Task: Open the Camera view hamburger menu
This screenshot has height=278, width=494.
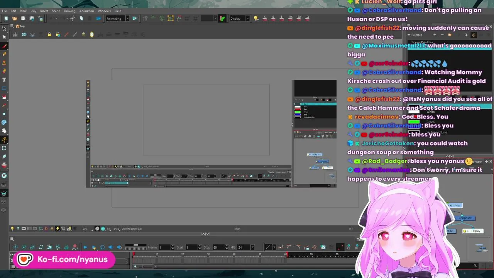Action: pyautogui.click(x=12, y=26)
